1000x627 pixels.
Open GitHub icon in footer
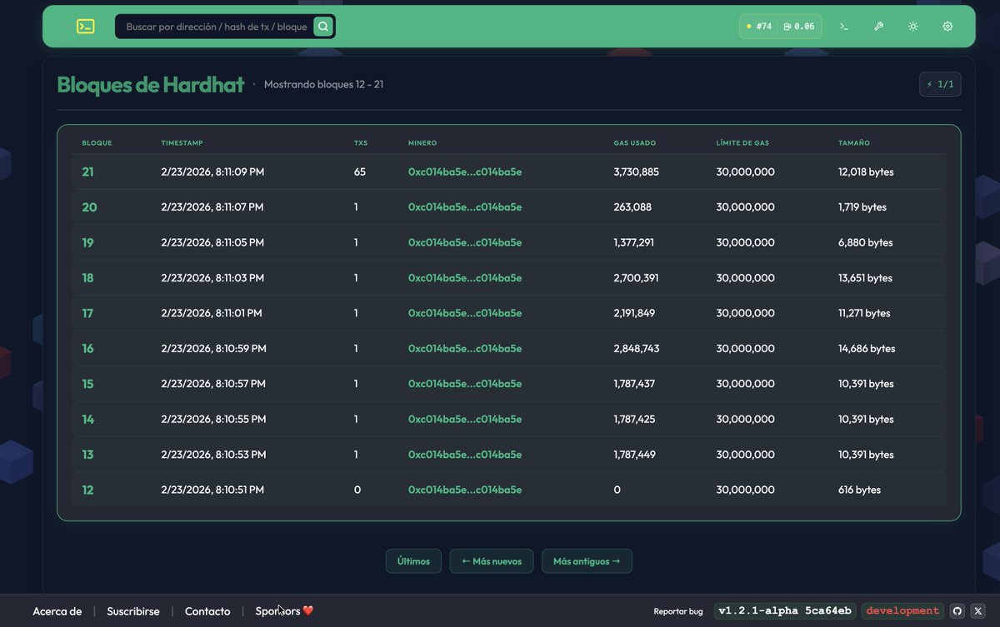957,611
